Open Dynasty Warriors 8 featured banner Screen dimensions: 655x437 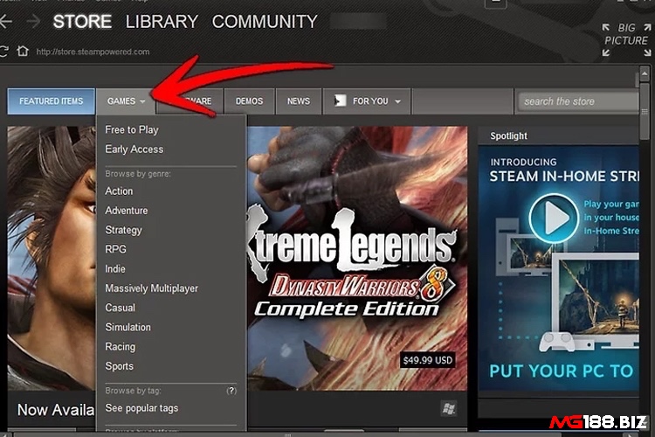tap(357, 259)
